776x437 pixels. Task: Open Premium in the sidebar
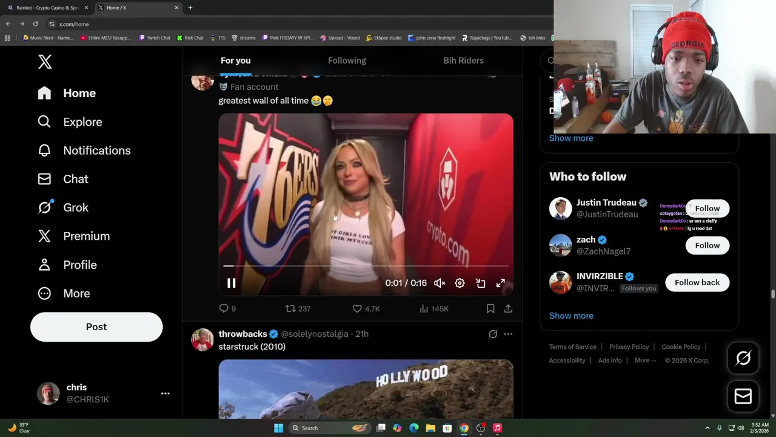click(x=73, y=236)
